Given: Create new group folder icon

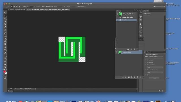Looking at the screenshot, I should click(135, 77).
